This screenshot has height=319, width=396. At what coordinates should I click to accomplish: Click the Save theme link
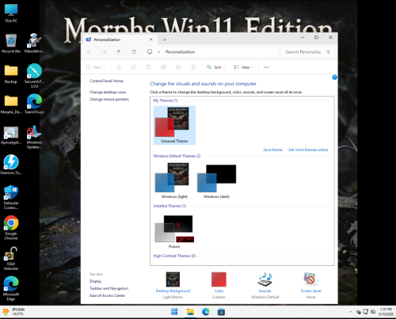point(272,150)
